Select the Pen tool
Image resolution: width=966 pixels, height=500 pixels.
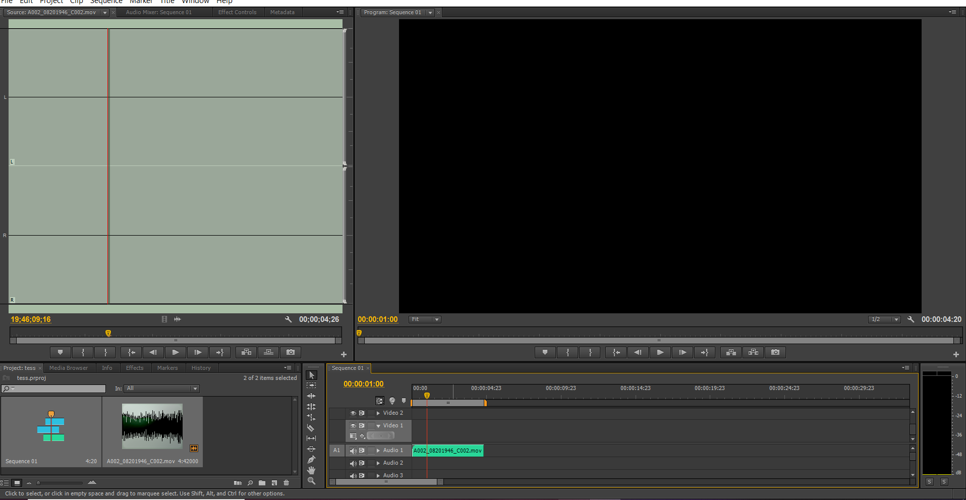[x=311, y=460]
